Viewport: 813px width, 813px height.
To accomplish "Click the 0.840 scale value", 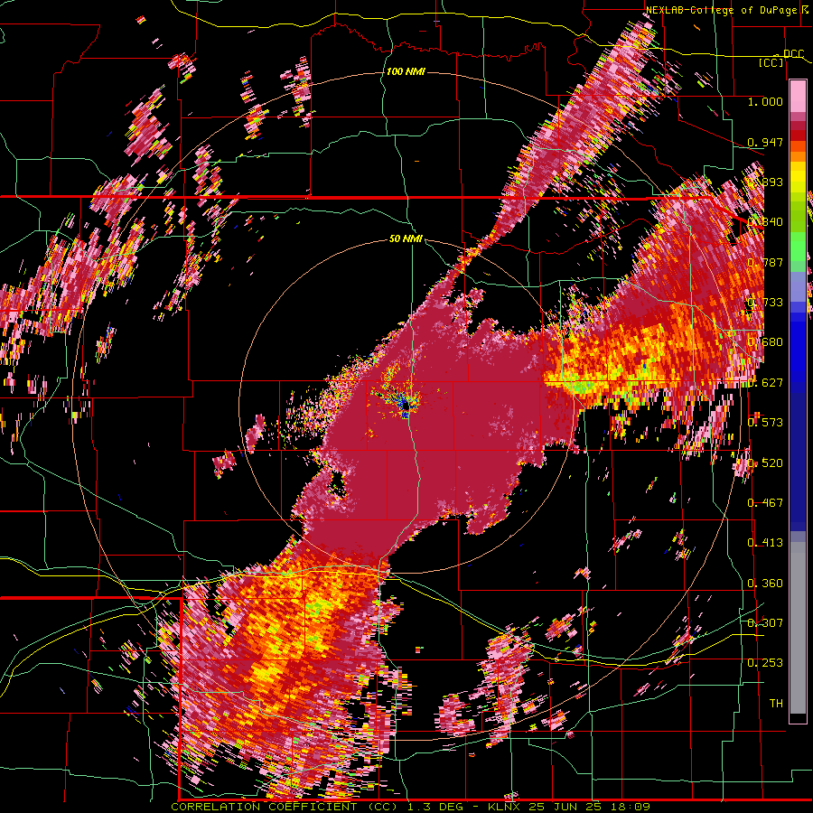I will tap(765, 221).
